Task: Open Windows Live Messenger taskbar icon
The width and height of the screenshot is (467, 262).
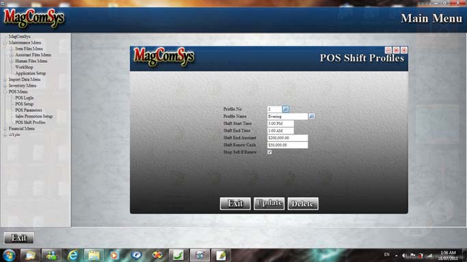Action: point(51,255)
